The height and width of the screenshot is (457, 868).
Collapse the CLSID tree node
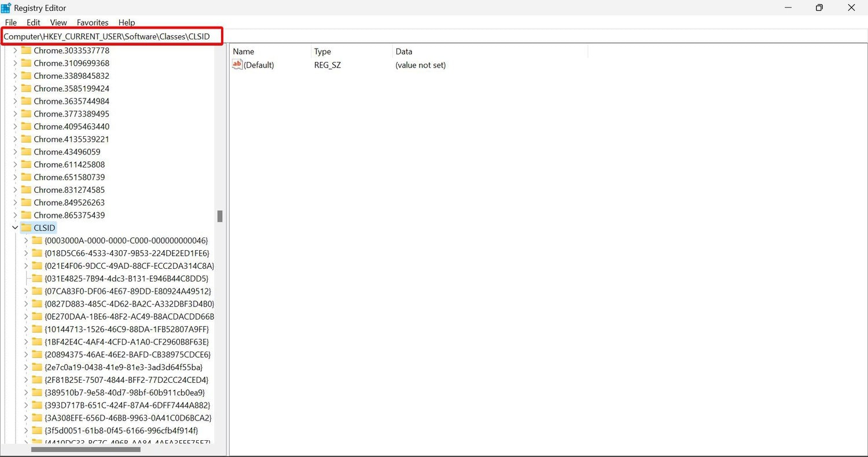pos(15,228)
